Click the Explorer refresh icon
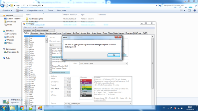Image resolution: width=198 pixels, height=111 pixels. point(160,6)
